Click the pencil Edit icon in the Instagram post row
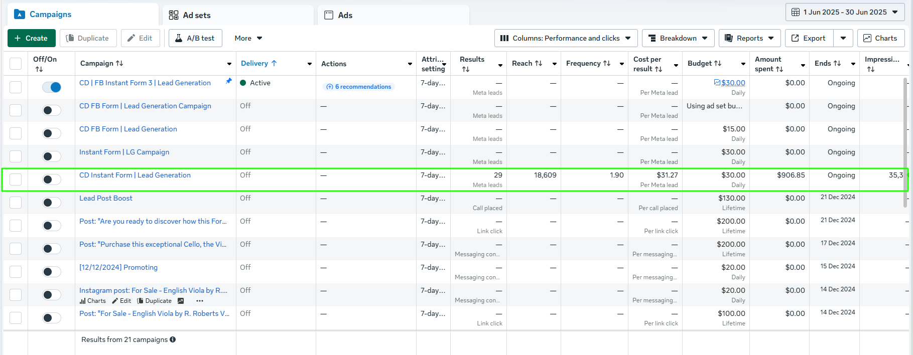The image size is (913, 355). (121, 301)
